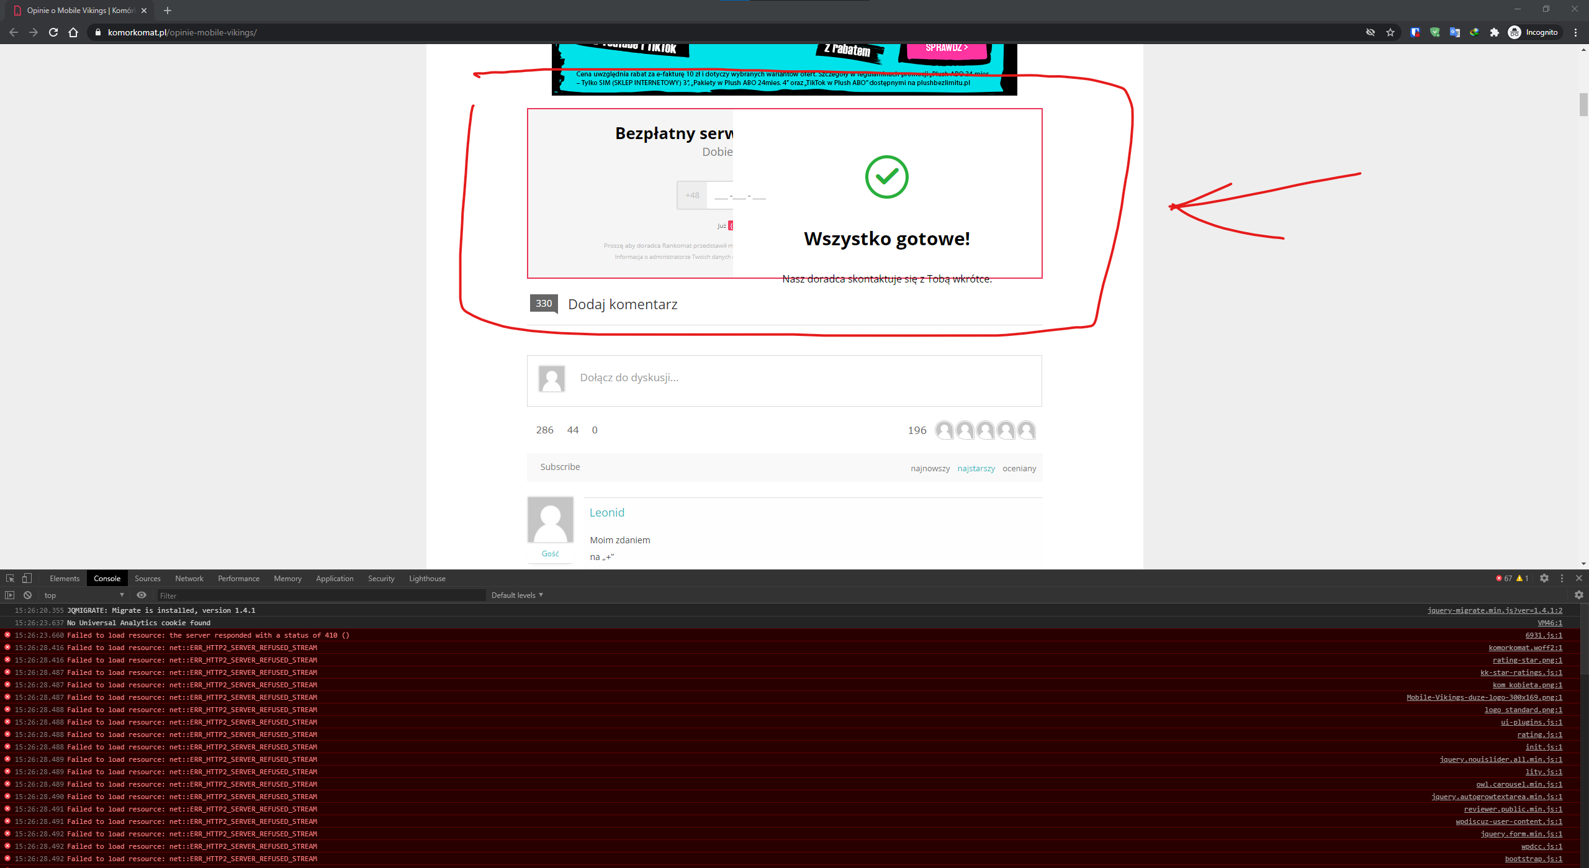Screen dimensions: 1589x868
Task: Open console settings at the right end
Action: [1578, 595]
